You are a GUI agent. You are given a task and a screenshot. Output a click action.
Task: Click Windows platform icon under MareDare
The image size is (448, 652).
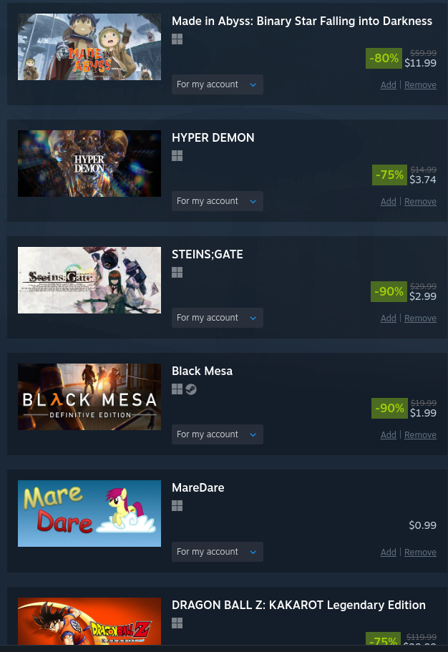click(177, 505)
